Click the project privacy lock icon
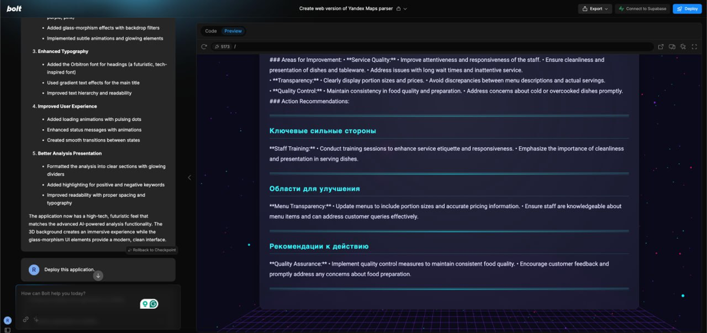Screen dimensions: 707x333 pos(399,9)
